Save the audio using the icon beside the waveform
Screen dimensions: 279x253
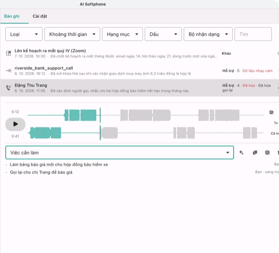[271, 112]
